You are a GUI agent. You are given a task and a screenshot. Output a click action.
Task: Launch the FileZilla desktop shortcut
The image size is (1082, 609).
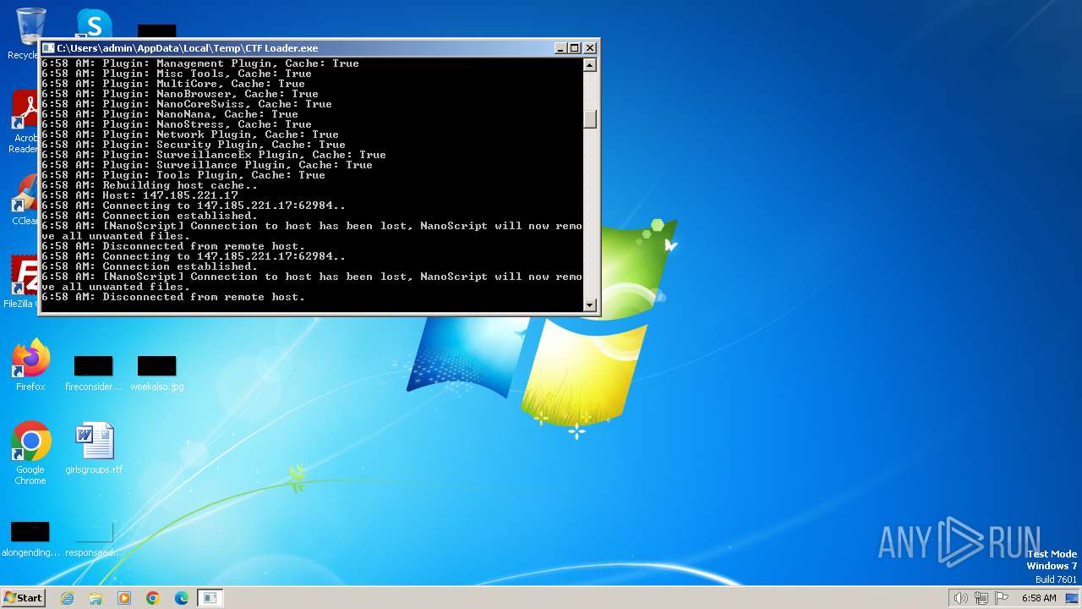pyautogui.click(x=24, y=281)
